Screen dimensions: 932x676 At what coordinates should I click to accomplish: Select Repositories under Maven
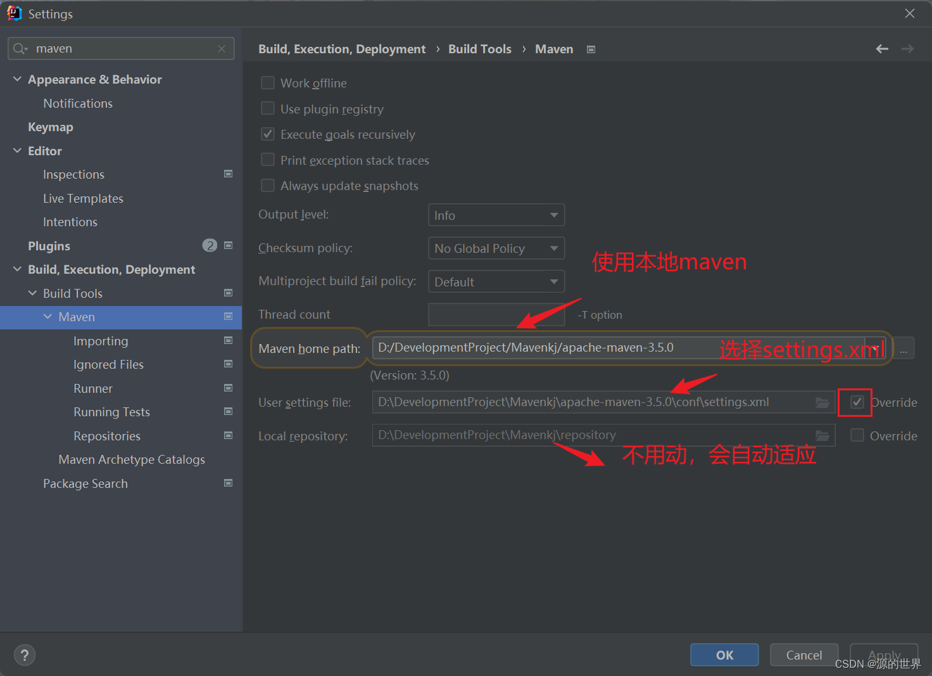coord(107,436)
